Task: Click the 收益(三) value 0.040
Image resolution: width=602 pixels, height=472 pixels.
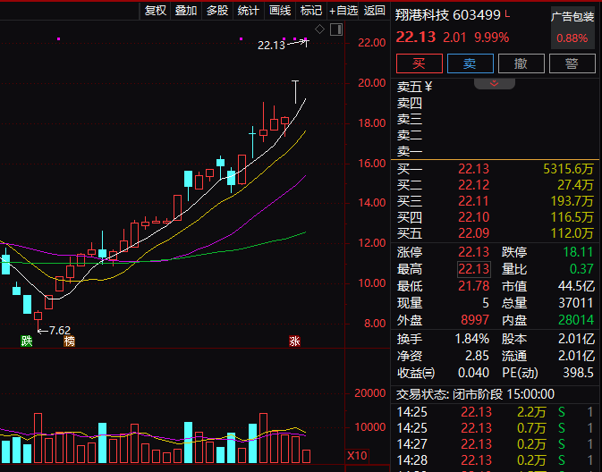Action: [473, 373]
